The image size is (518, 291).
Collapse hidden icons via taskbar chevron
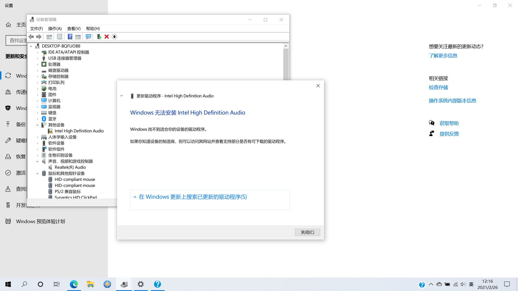[431, 284]
